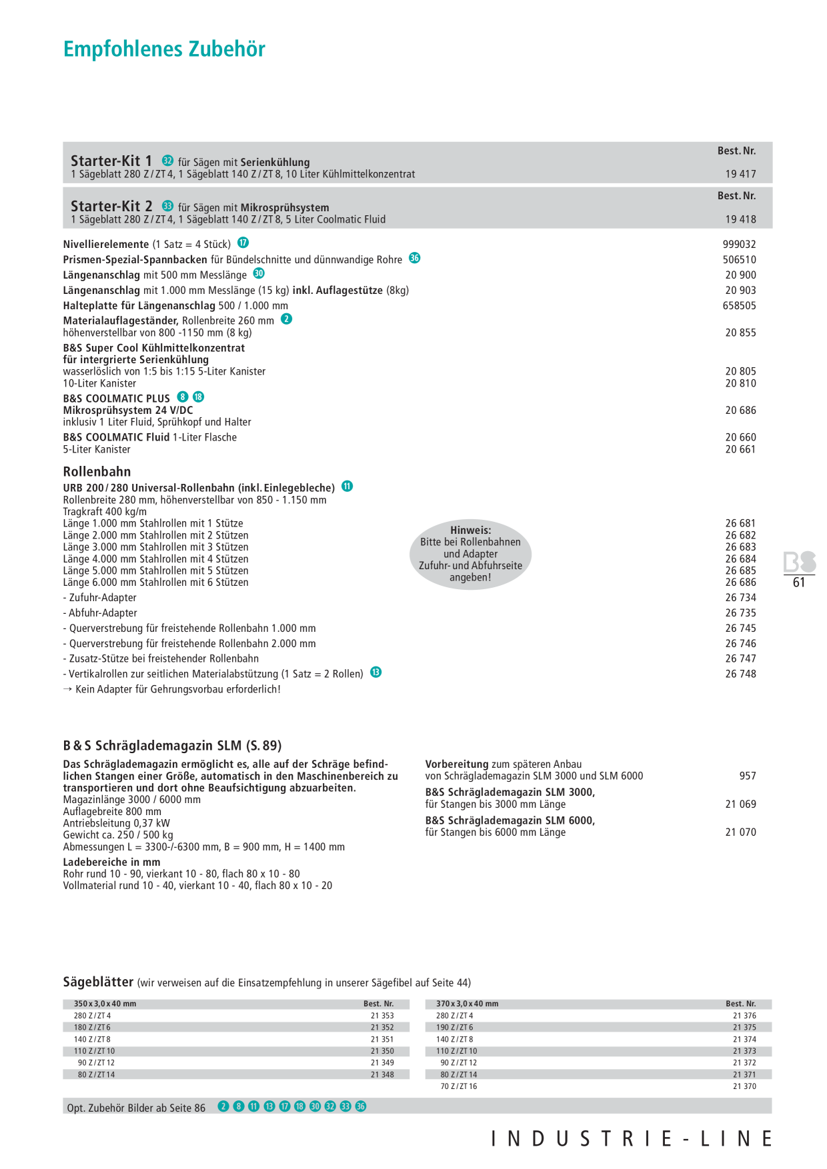Select order number 506510
The height and width of the screenshot is (1169, 827).
(x=740, y=260)
